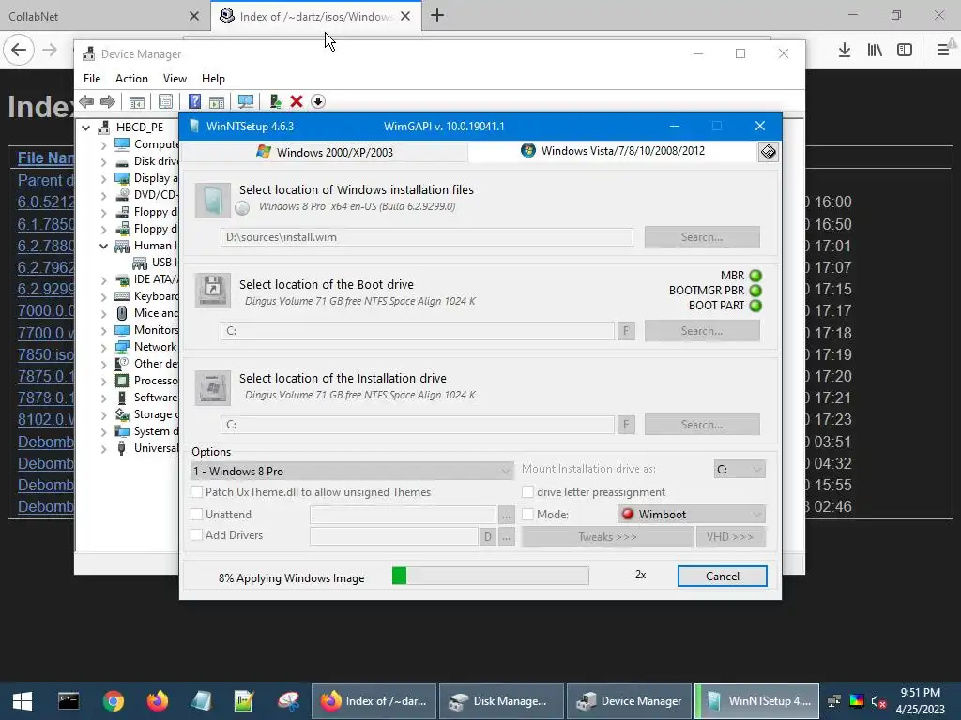Click Search button for Boot drive
The width and height of the screenshot is (961, 720).
tap(702, 331)
